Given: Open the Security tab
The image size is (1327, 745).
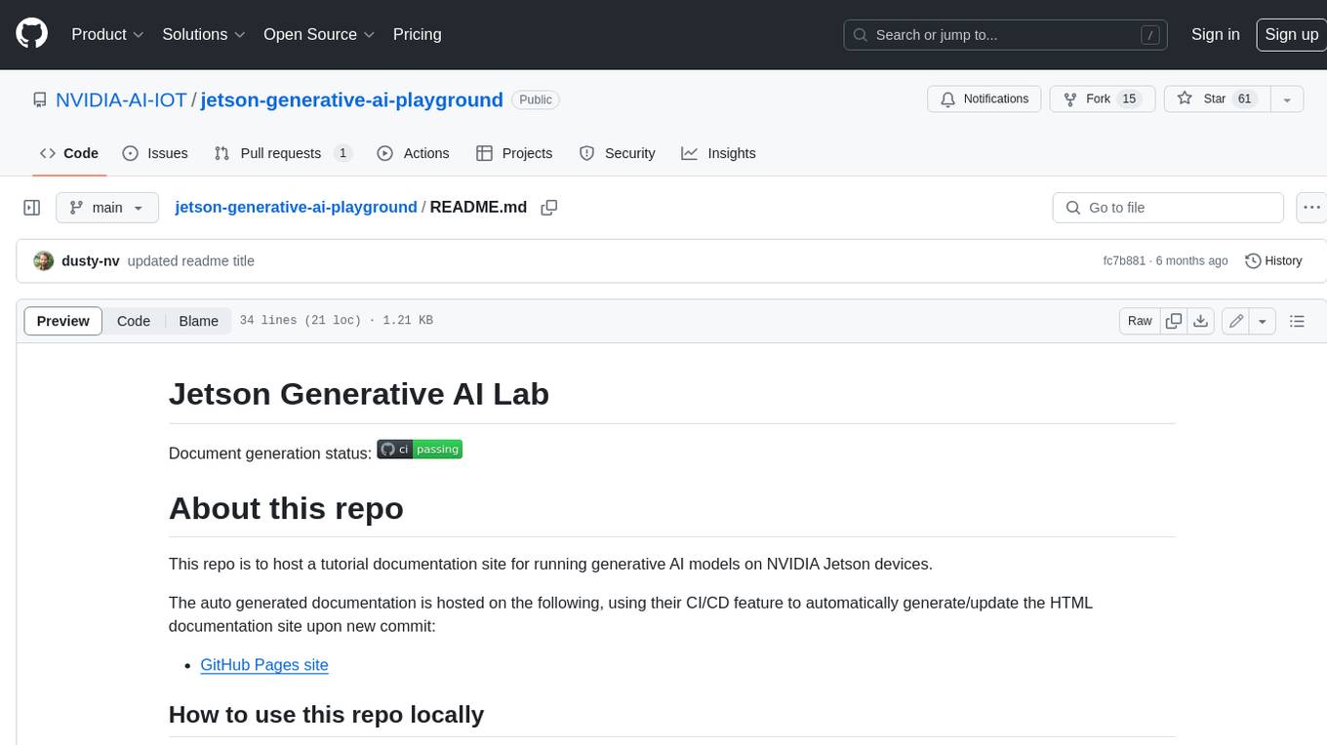Looking at the screenshot, I should click(x=617, y=153).
